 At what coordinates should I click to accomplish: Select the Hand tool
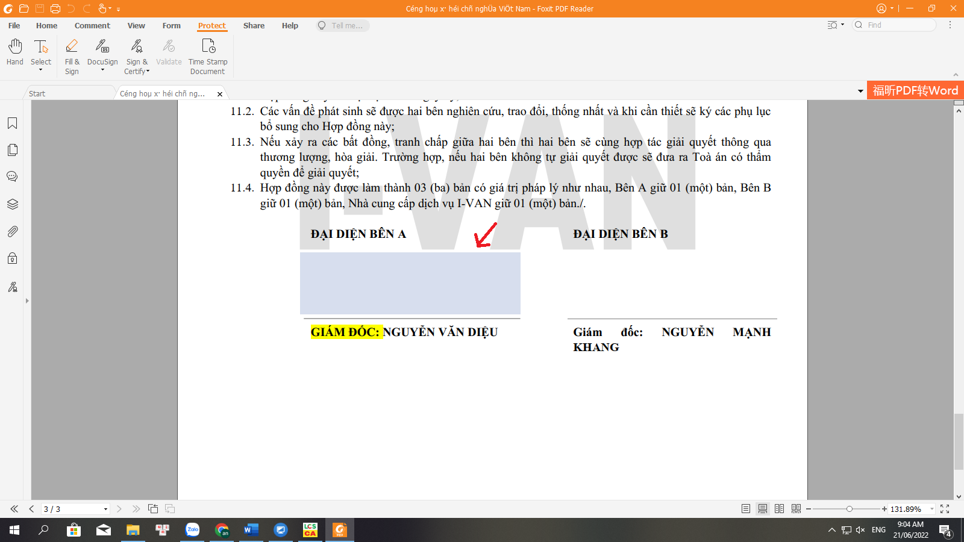click(15, 52)
